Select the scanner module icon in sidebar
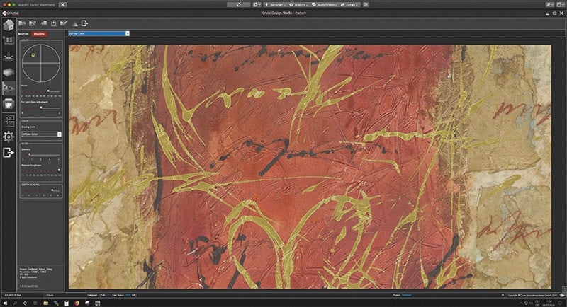This screenshot has height=307, width=567. [x=9, y=57]
